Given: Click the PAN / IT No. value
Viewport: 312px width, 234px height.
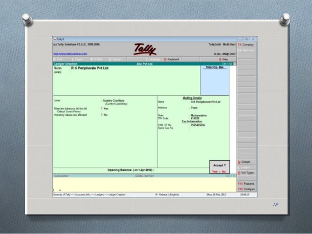Looking at the screenshot, I should (x=198, y=125).
